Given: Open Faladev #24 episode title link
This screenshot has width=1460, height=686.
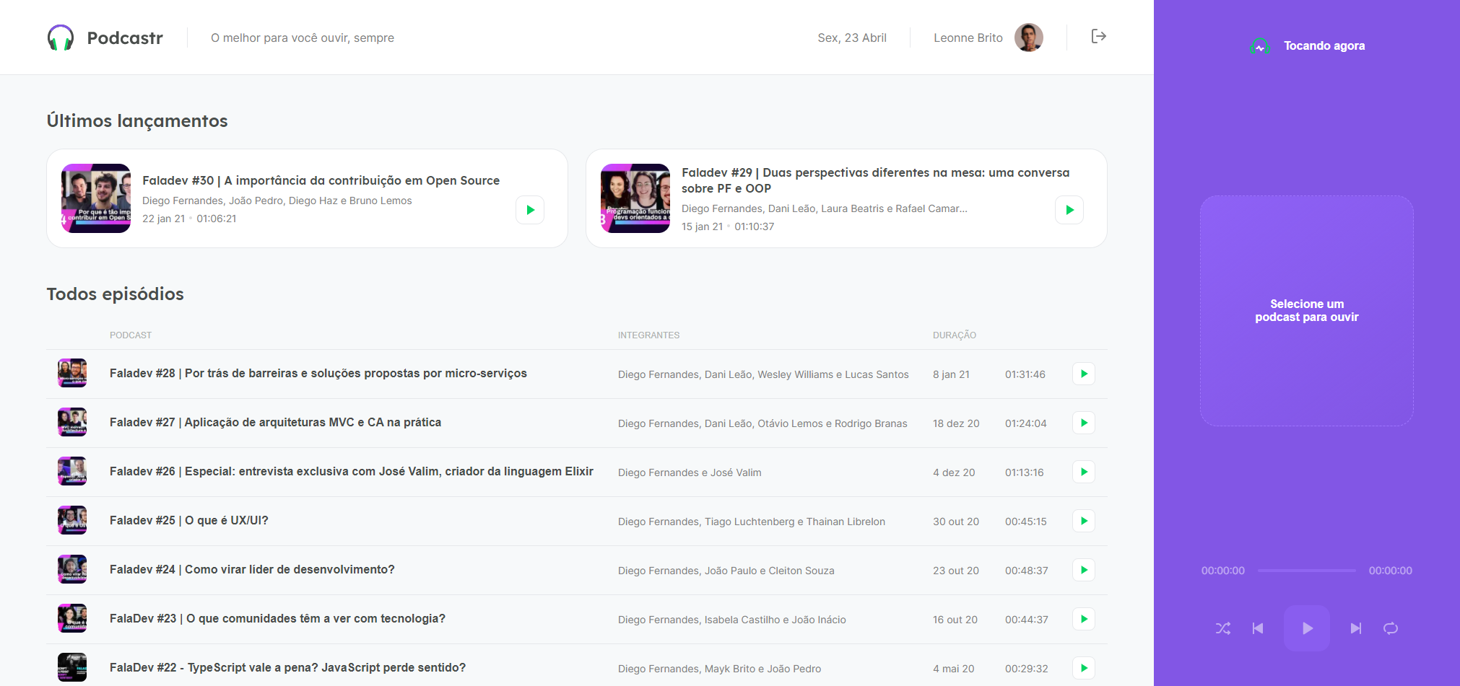Looking at the screenshot, I should tap(252, 570).
